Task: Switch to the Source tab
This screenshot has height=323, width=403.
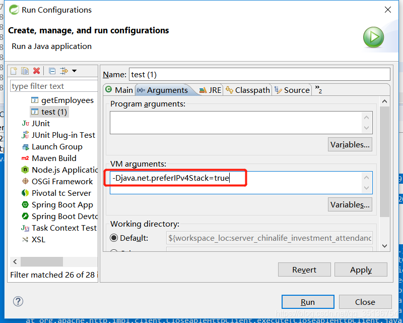Action: (292, 90)
